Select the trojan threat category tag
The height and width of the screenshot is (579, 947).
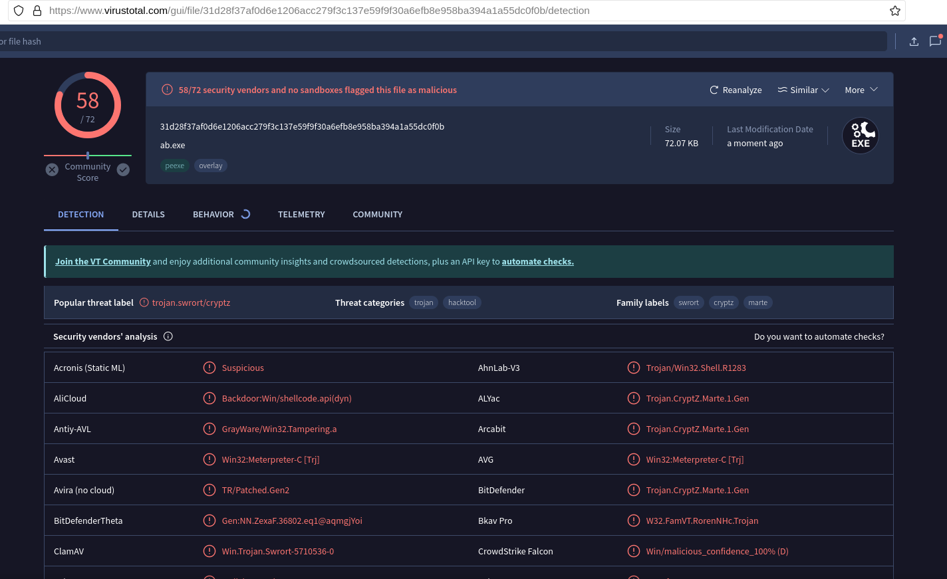(424, 302)
